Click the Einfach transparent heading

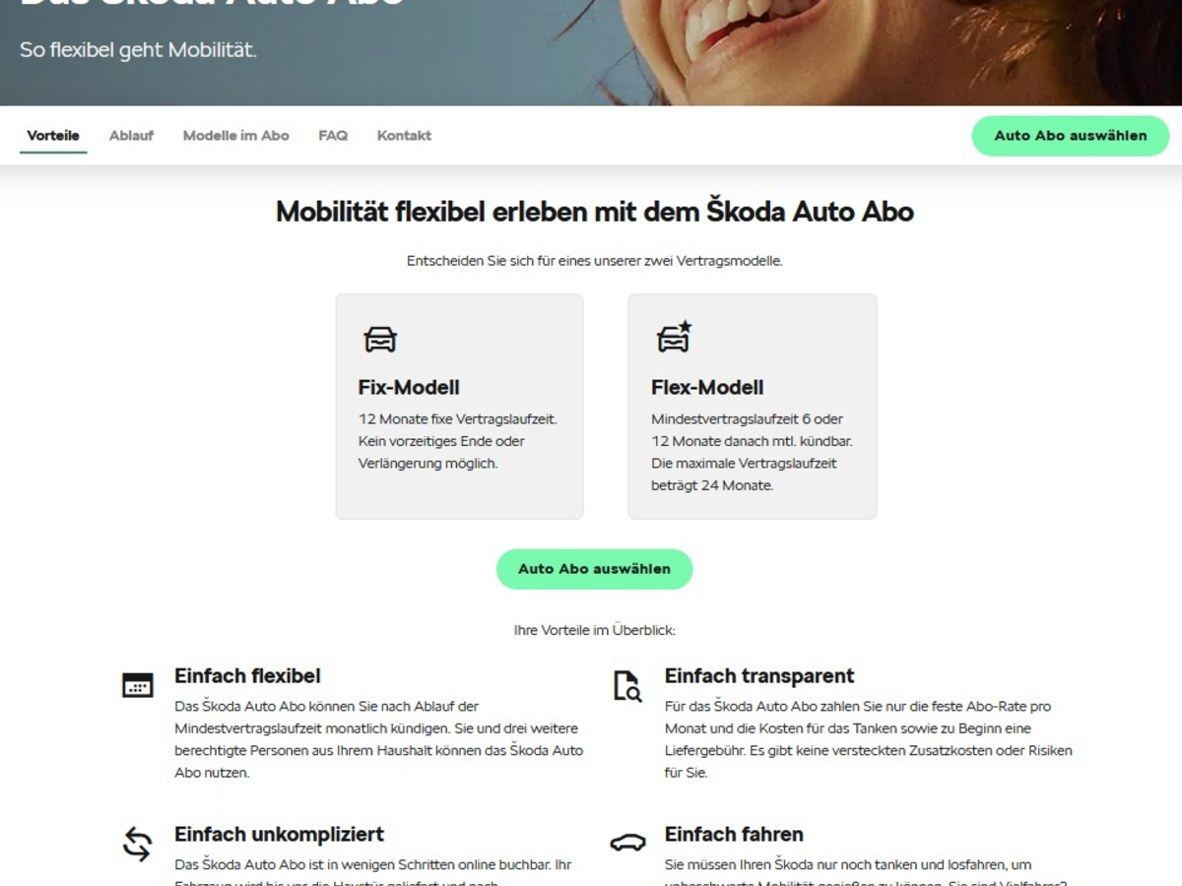pyautogui.click(x=759, y=676)
